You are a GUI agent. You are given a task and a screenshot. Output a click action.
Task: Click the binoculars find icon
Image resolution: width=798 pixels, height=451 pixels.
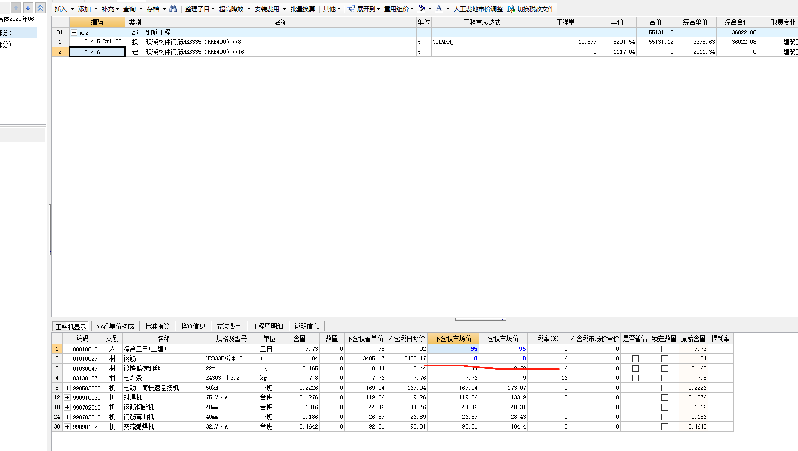coord(173,9)
